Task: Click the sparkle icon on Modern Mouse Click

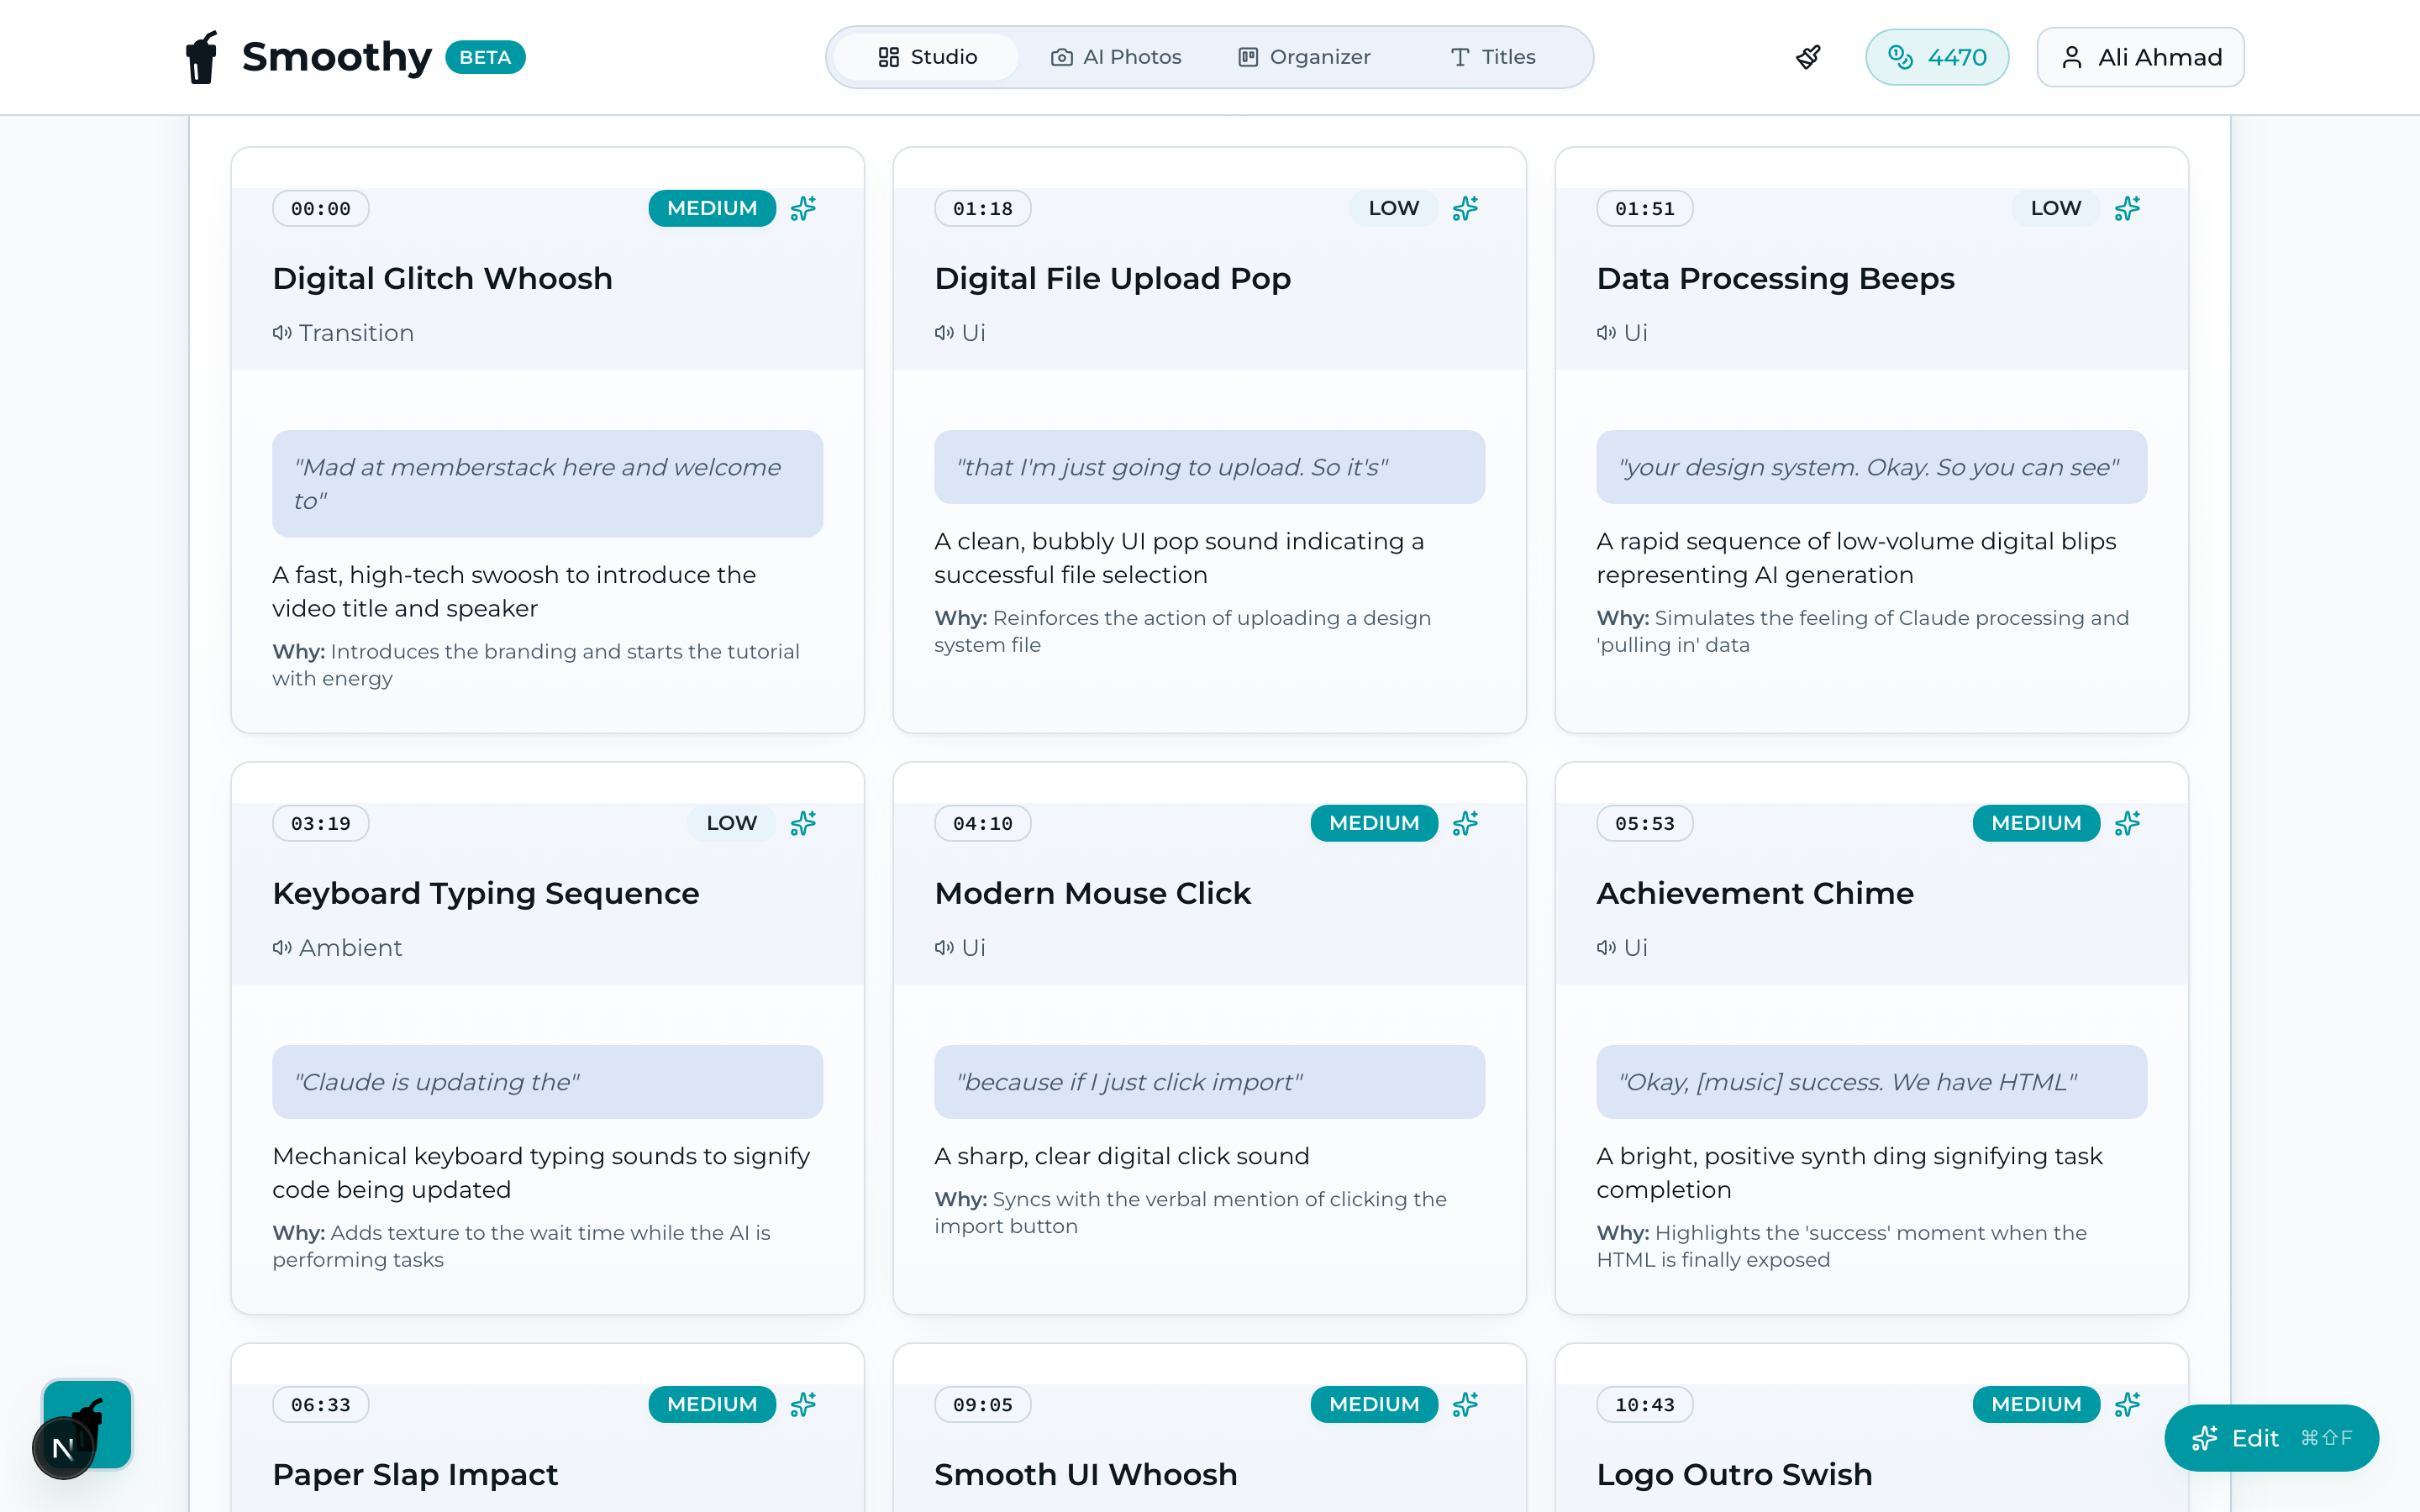Action: [x=1465, y=823]
